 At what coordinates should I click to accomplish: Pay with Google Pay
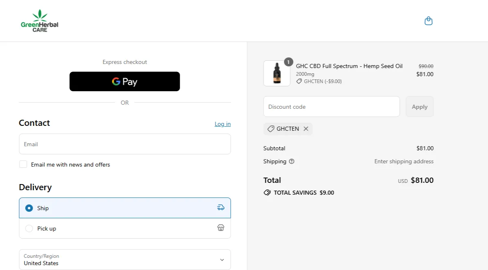click(124, 81)
